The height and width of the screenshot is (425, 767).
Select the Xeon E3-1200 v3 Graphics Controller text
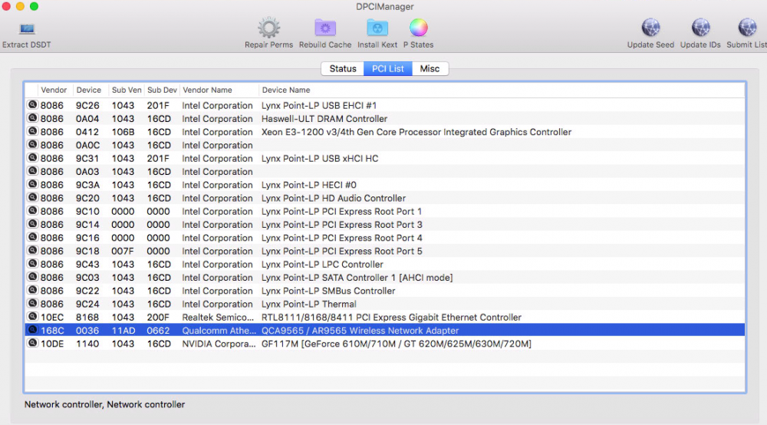[x=416, y=132]
